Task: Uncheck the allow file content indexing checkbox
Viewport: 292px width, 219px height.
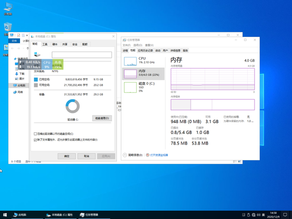Action: pyautogui.click(x=36, y=140)
